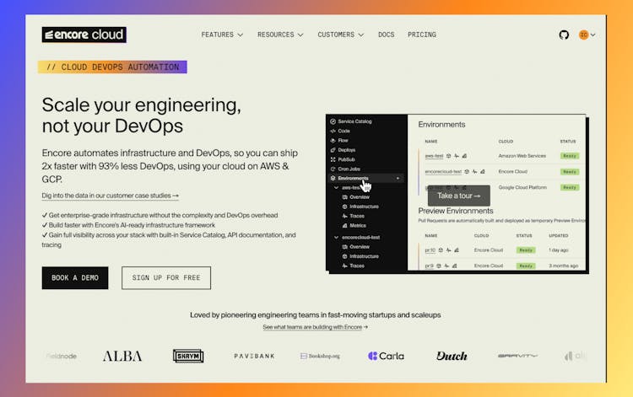Open the pr:9 preview environment link

429,266
